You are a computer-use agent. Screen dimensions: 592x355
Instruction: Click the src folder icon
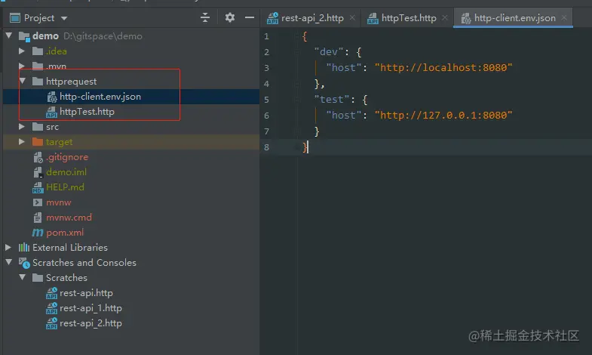pos(38,127)
